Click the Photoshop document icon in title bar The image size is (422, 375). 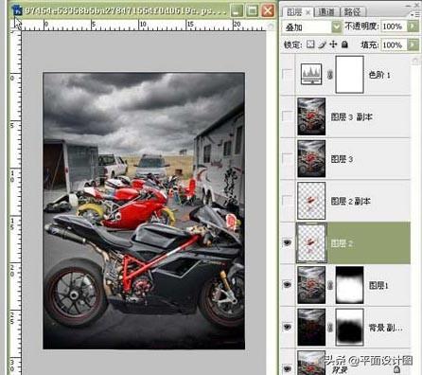pyautogui.click(x=17, y=10)
